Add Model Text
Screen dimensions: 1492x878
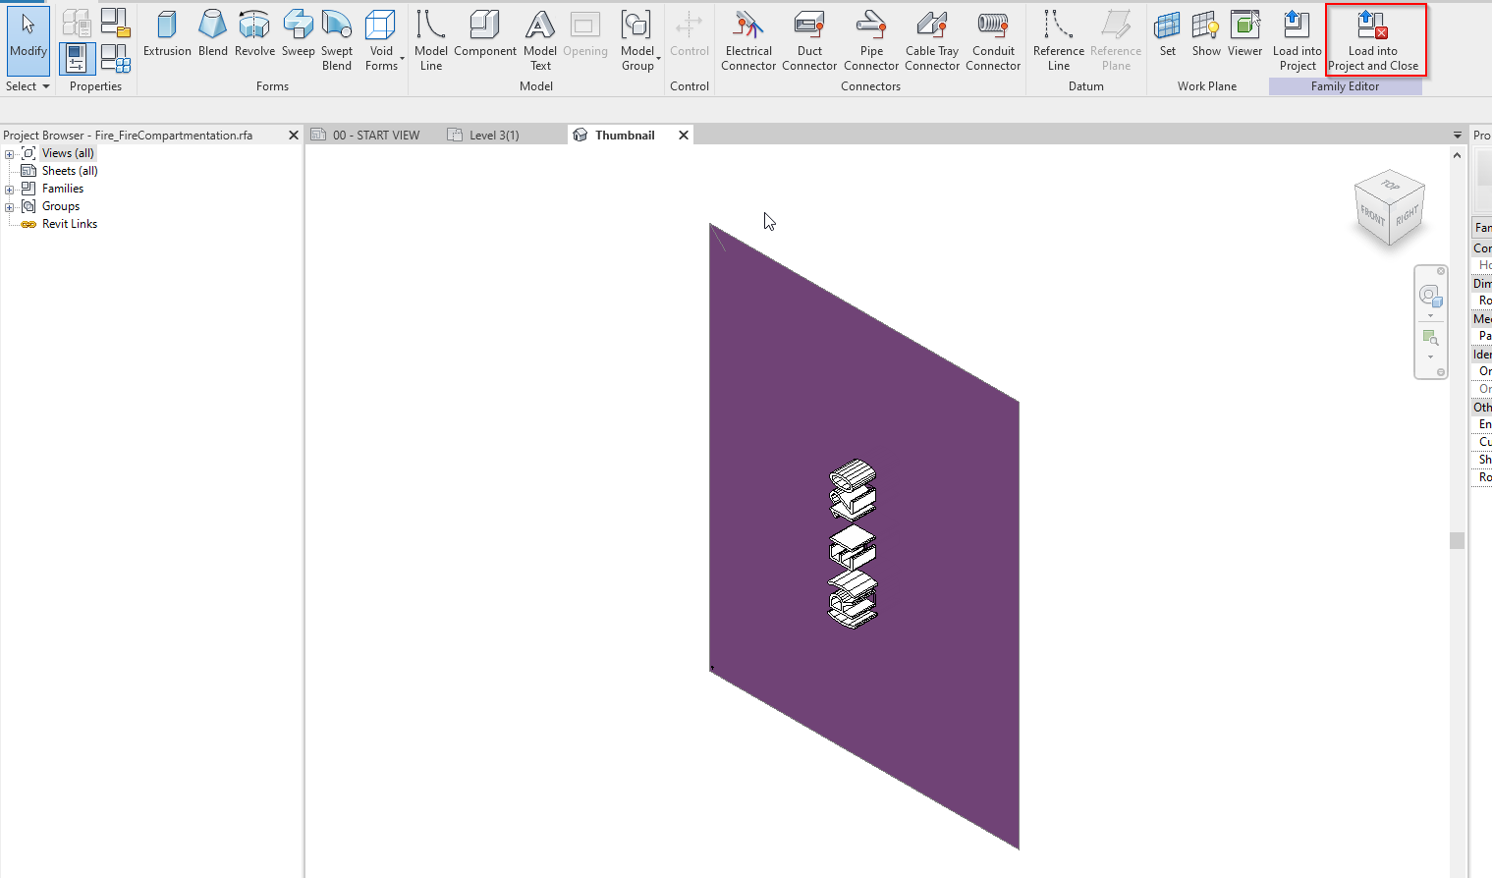[540, 40]
